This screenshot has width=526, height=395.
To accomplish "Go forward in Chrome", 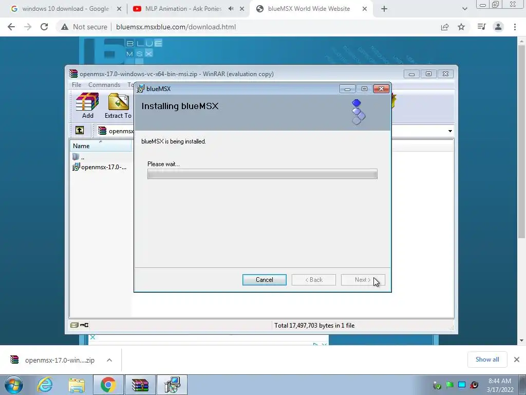I will tap(28, 27).
